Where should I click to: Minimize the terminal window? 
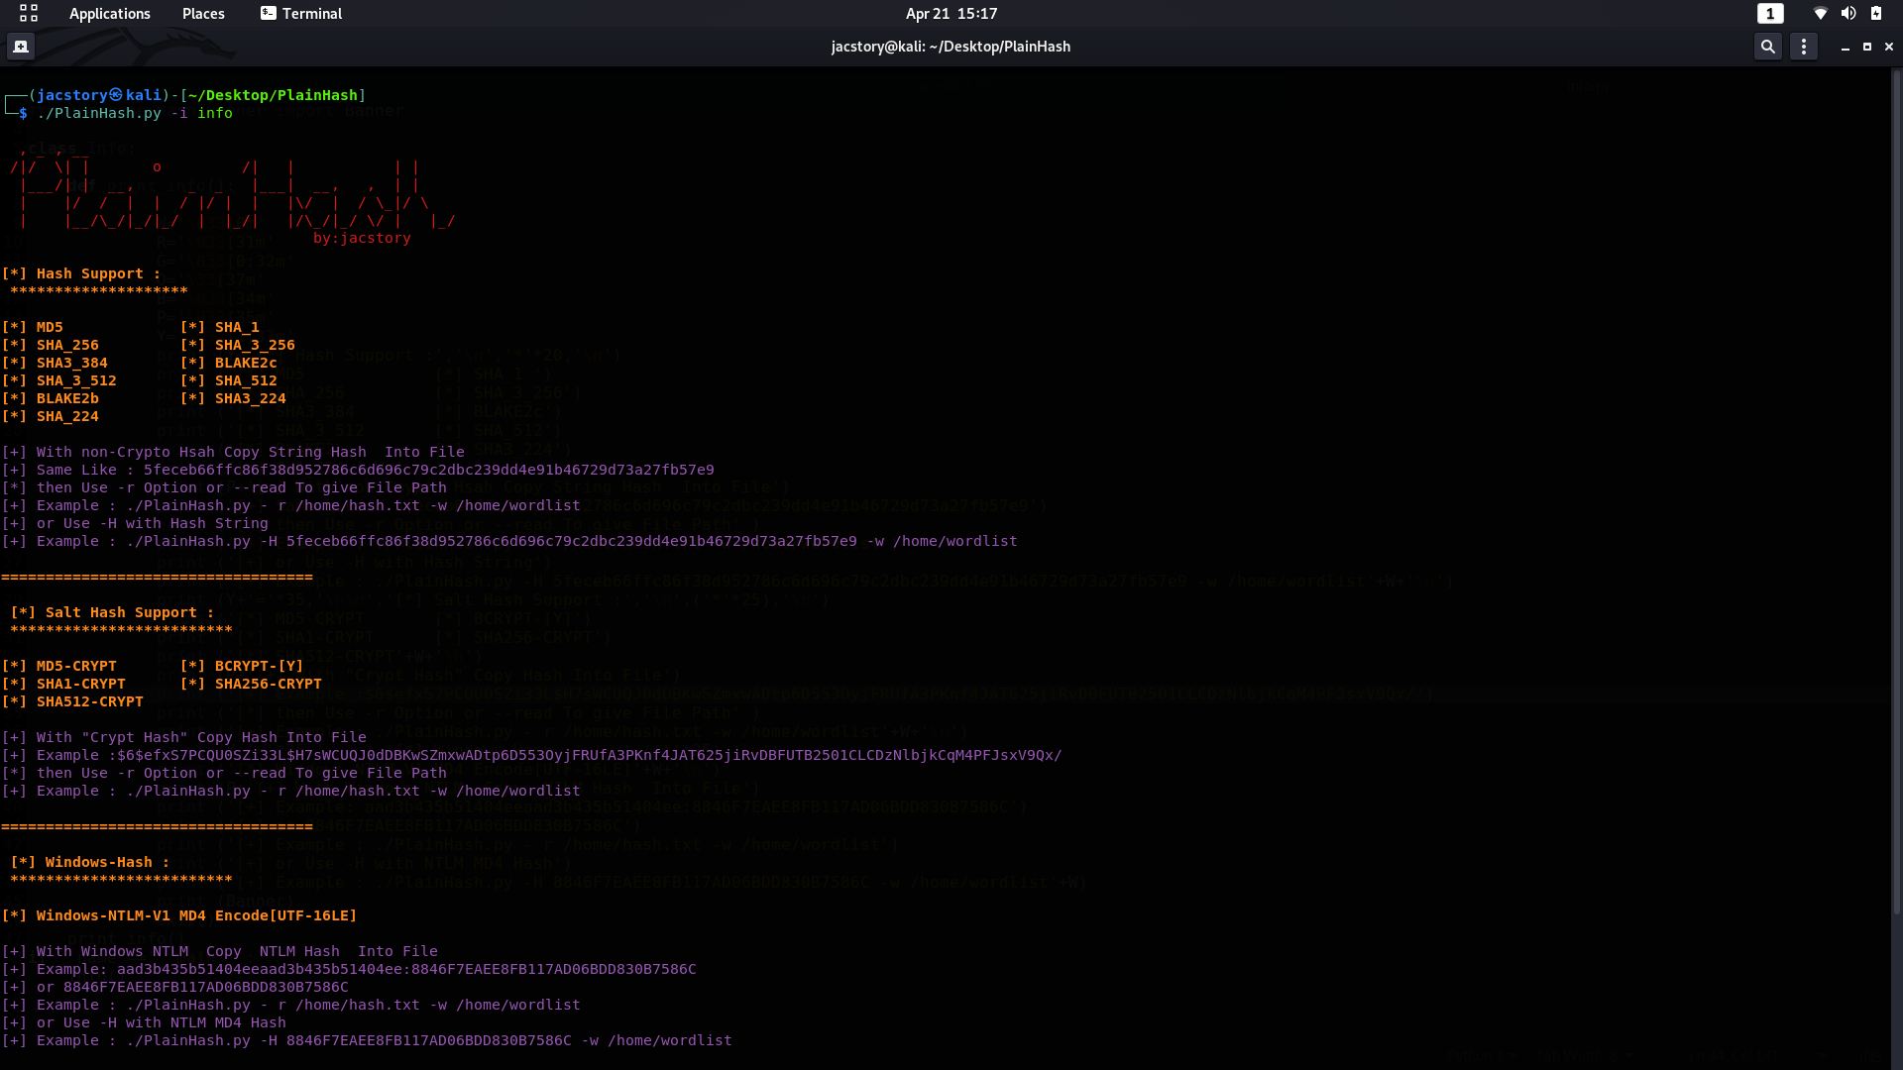[1845, 47]
